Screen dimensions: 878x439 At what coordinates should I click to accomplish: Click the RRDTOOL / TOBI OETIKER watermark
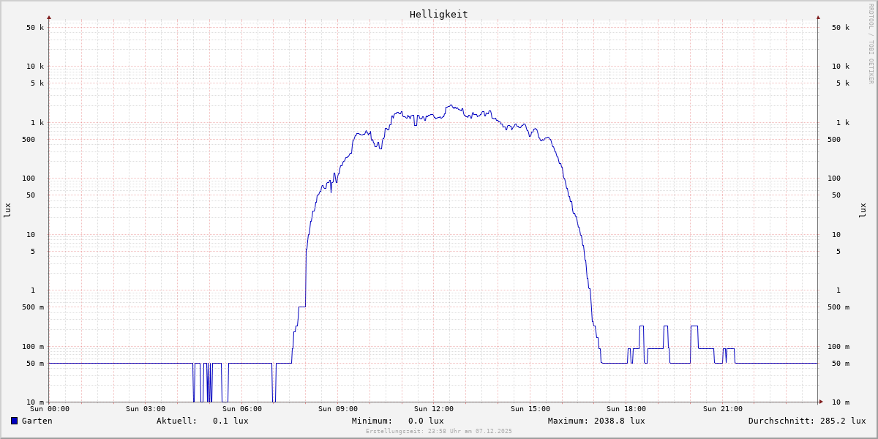pos(871,44)
